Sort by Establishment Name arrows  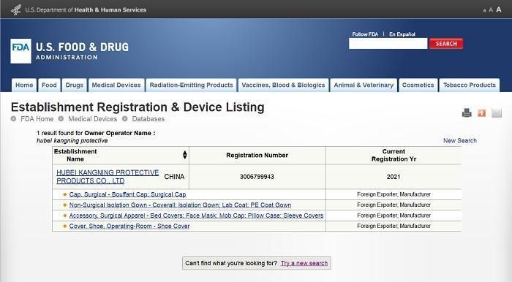click(x=185, y=155)
